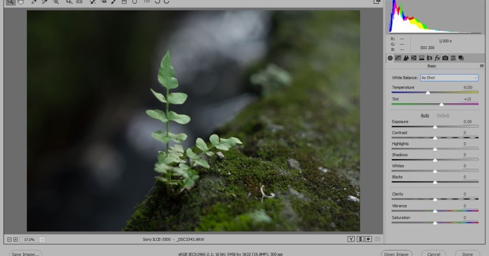The height and width of the screenshot is (256, 489).
Task: Click Auto tone adjustment link
Action: [425, 115]
